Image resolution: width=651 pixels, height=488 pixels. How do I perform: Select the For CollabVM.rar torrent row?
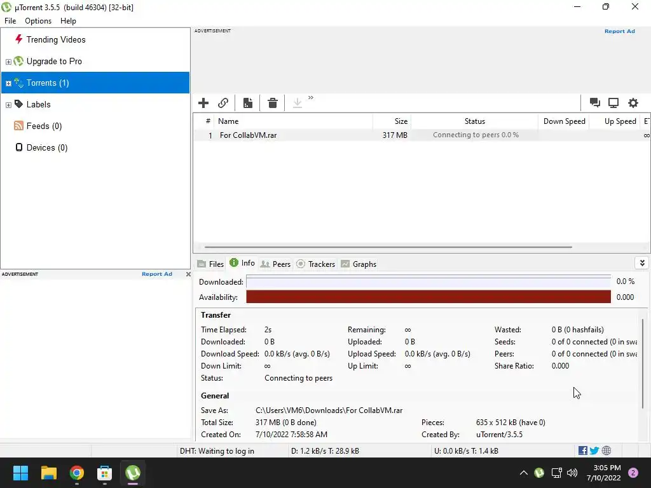click(421, 135)
